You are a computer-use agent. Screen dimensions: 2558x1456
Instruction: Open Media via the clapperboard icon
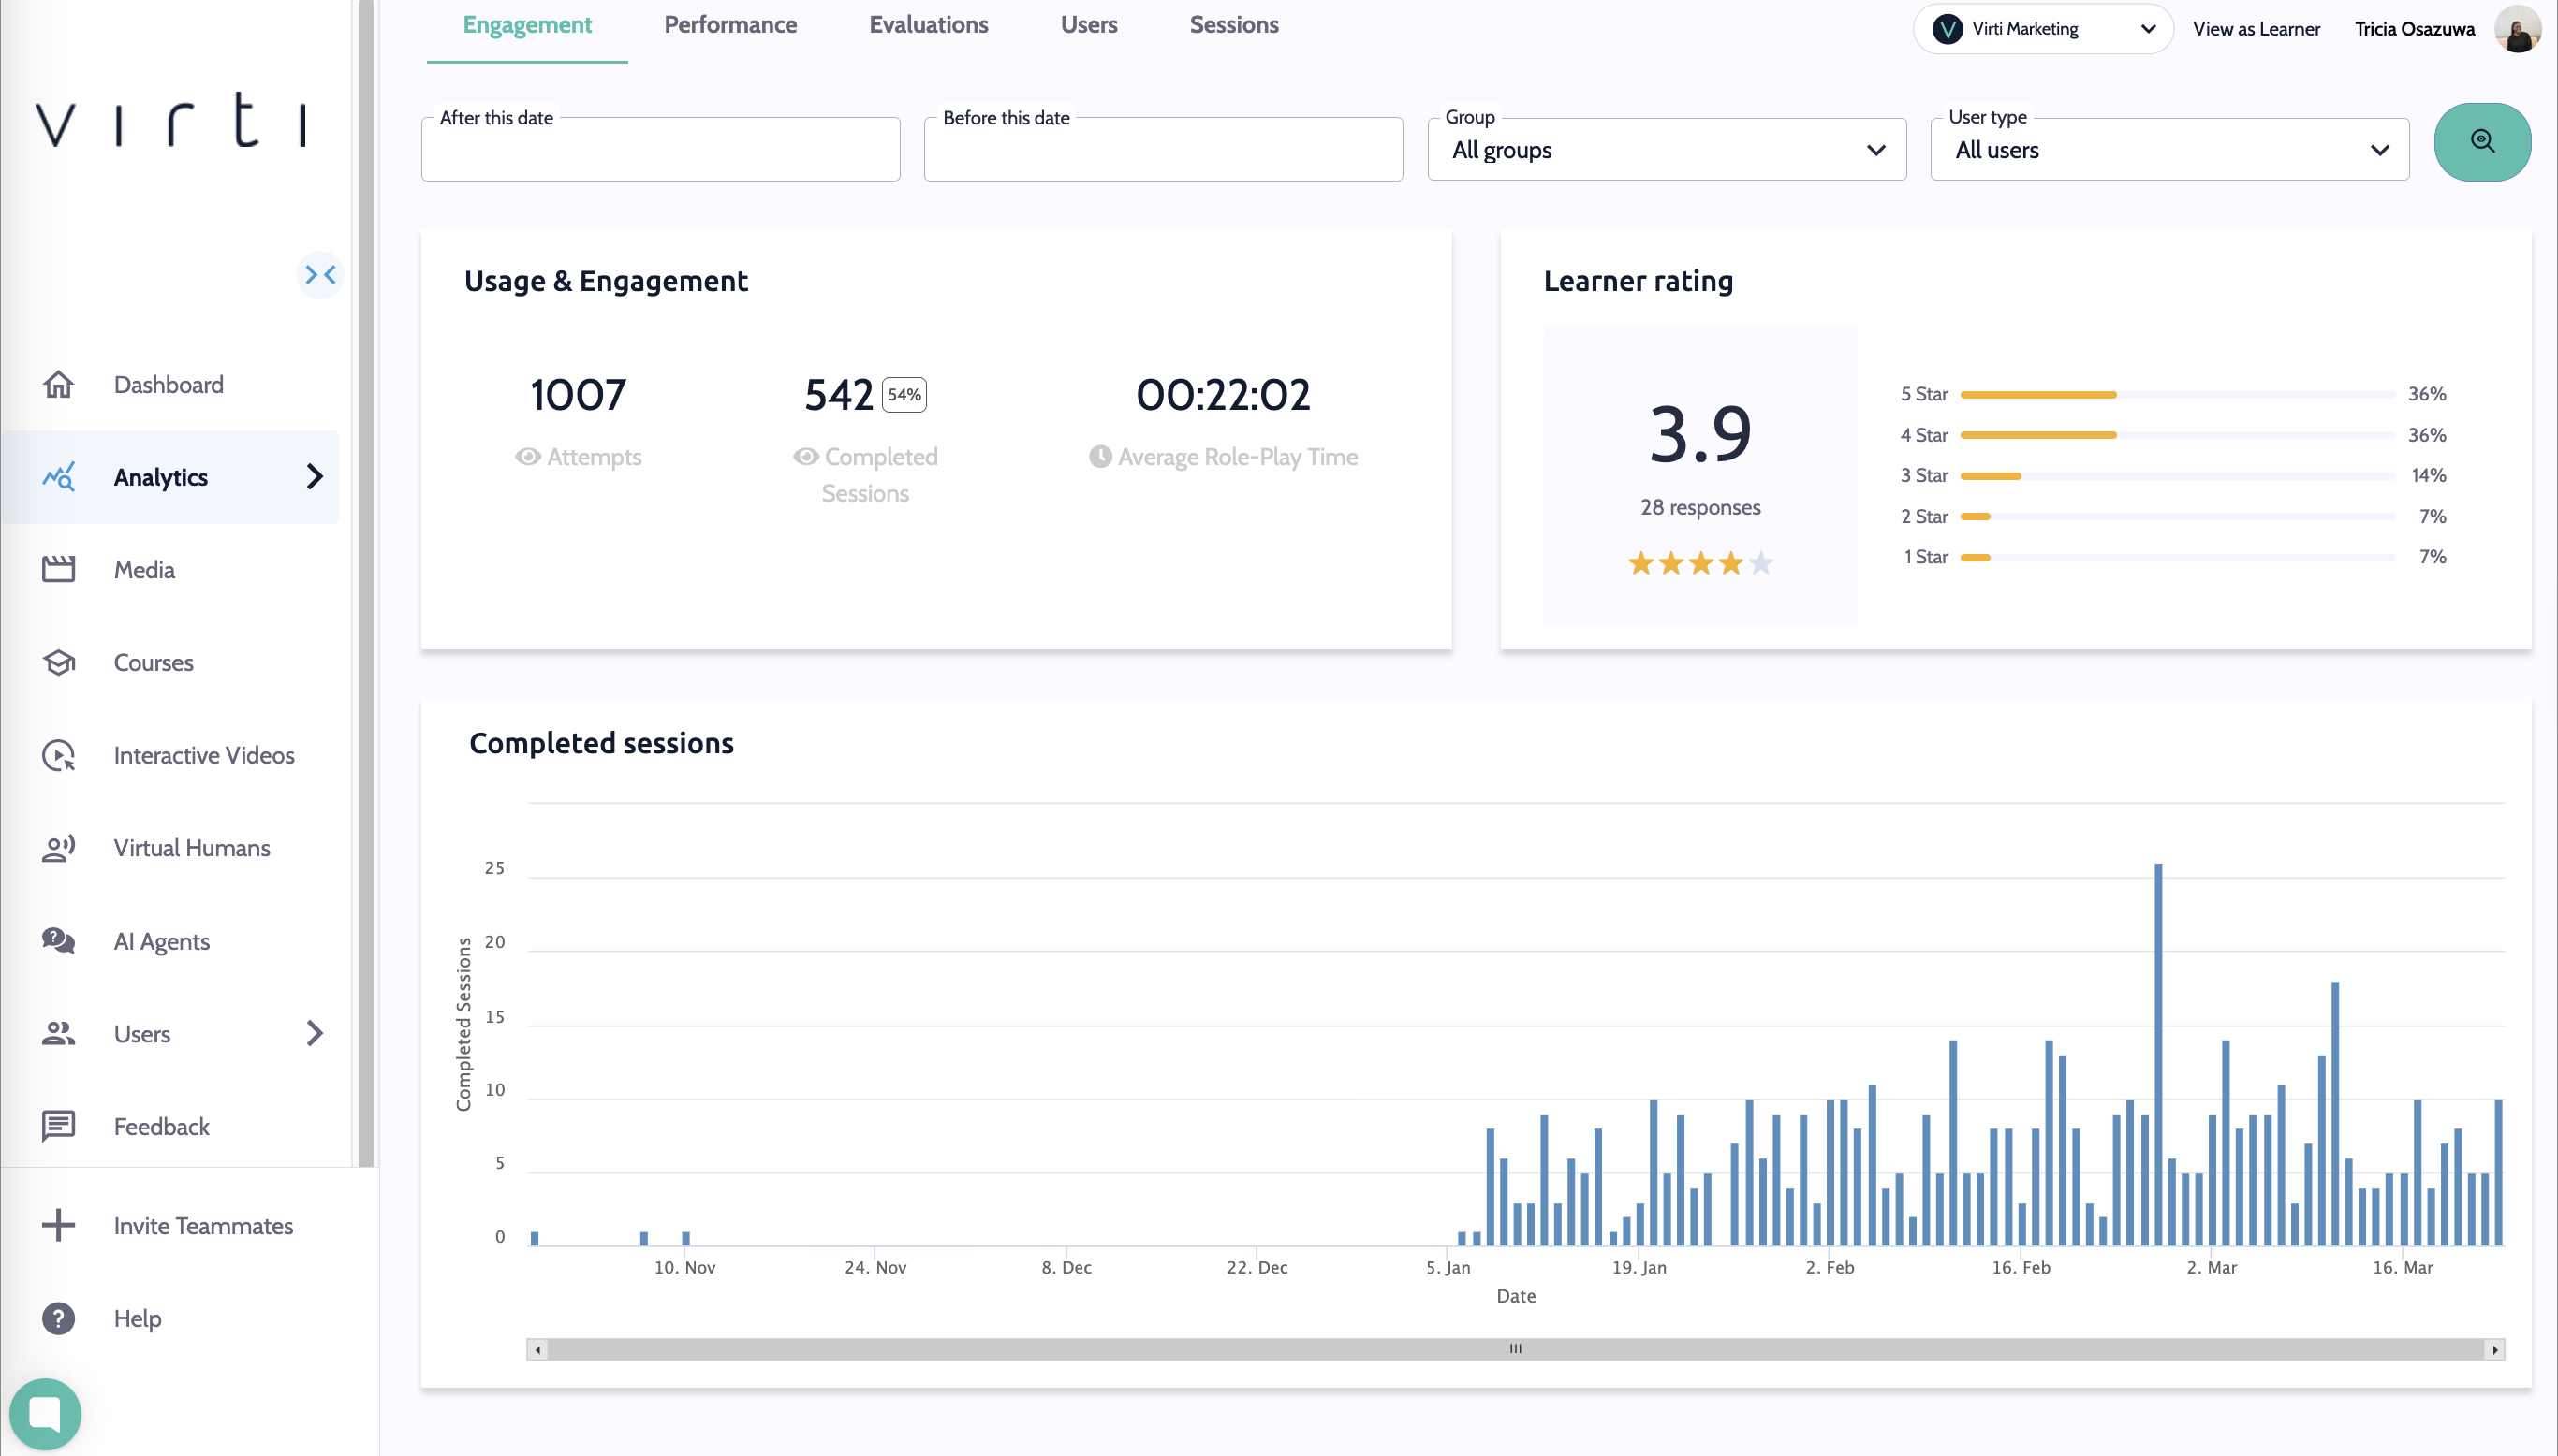(58, 570)
